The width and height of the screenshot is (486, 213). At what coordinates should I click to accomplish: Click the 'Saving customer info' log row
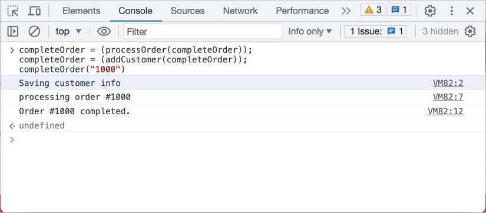click(243, 83)
